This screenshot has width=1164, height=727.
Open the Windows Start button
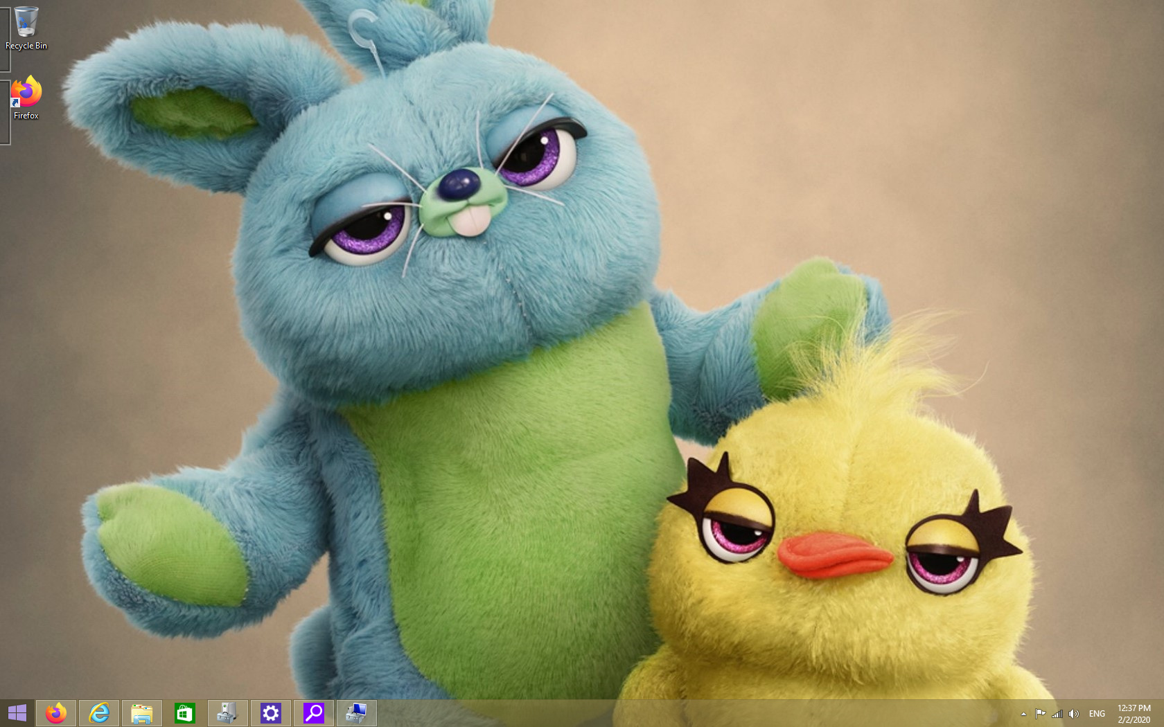coord(17,713)
